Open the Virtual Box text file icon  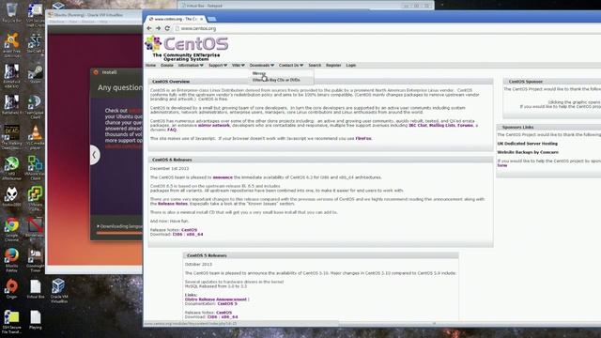point(36,289)
